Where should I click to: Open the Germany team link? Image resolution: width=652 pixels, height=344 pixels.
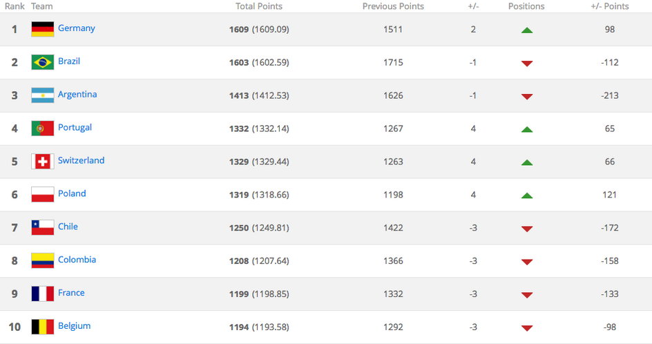[76, 28]
